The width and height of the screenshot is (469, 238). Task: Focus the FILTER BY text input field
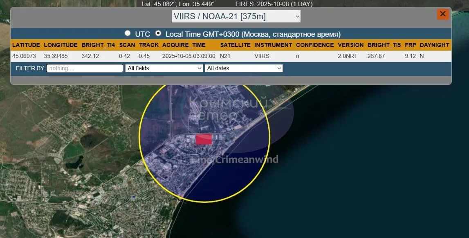85,68
